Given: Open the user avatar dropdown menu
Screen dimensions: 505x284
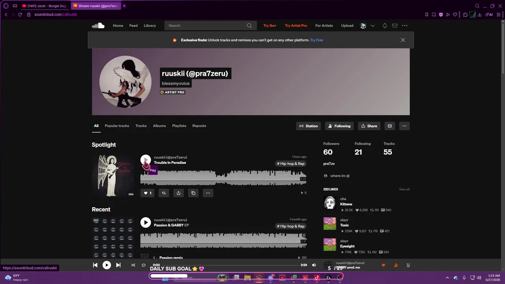Looking at the screenshot, I should coord(367,26).
